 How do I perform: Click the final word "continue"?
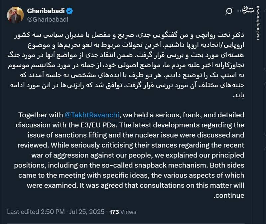(x=230, y=196)
